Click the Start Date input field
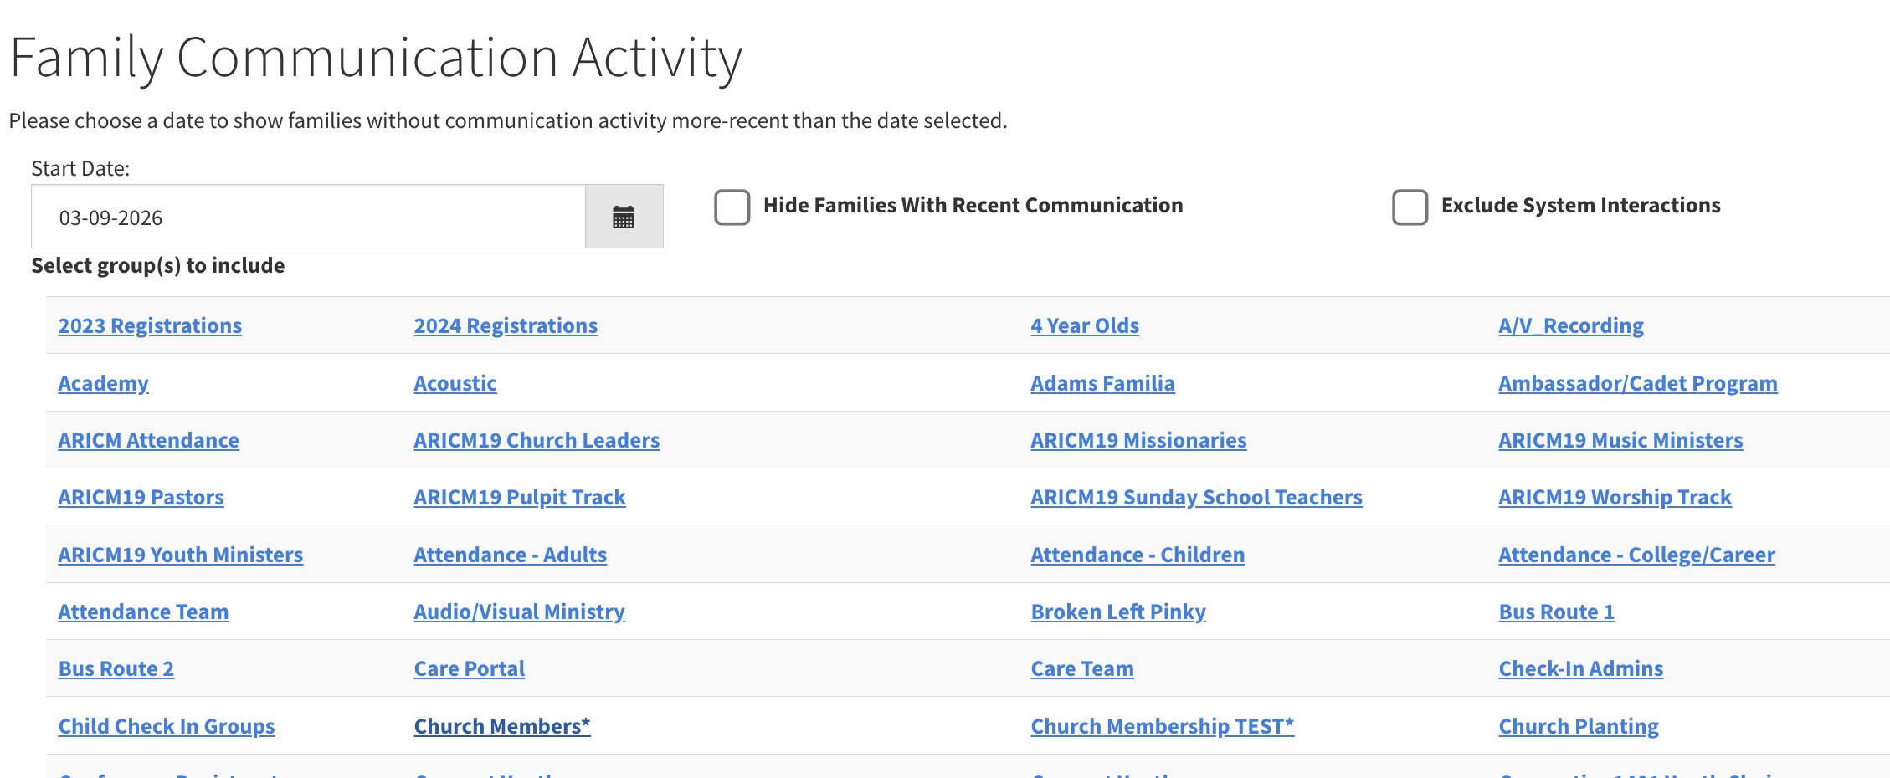Image resolution: width=1890 pixels, height=778 pixels. point(307,218)
